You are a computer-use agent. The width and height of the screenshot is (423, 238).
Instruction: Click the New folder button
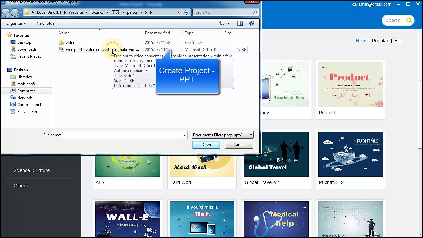tap(46, 23)
